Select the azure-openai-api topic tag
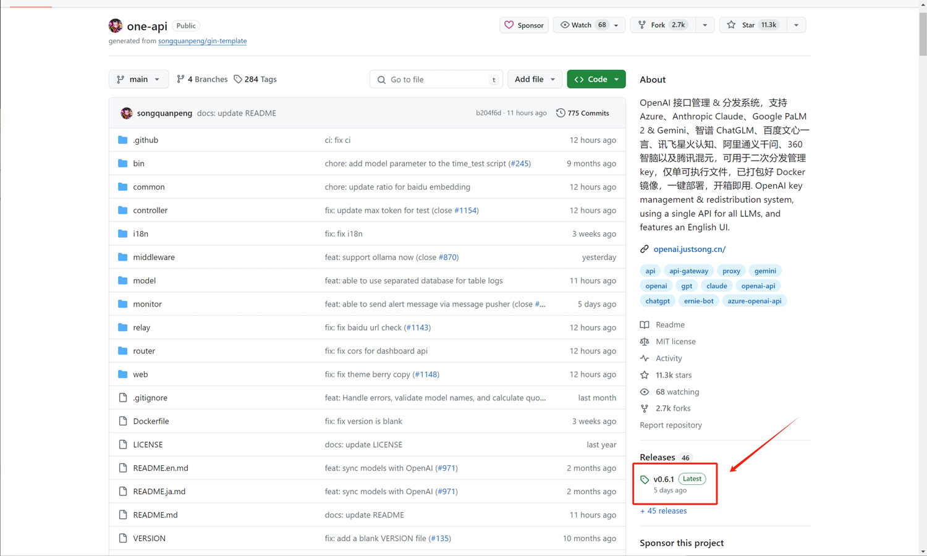Viewport: 927px width, 556px height. click(754, 301)
